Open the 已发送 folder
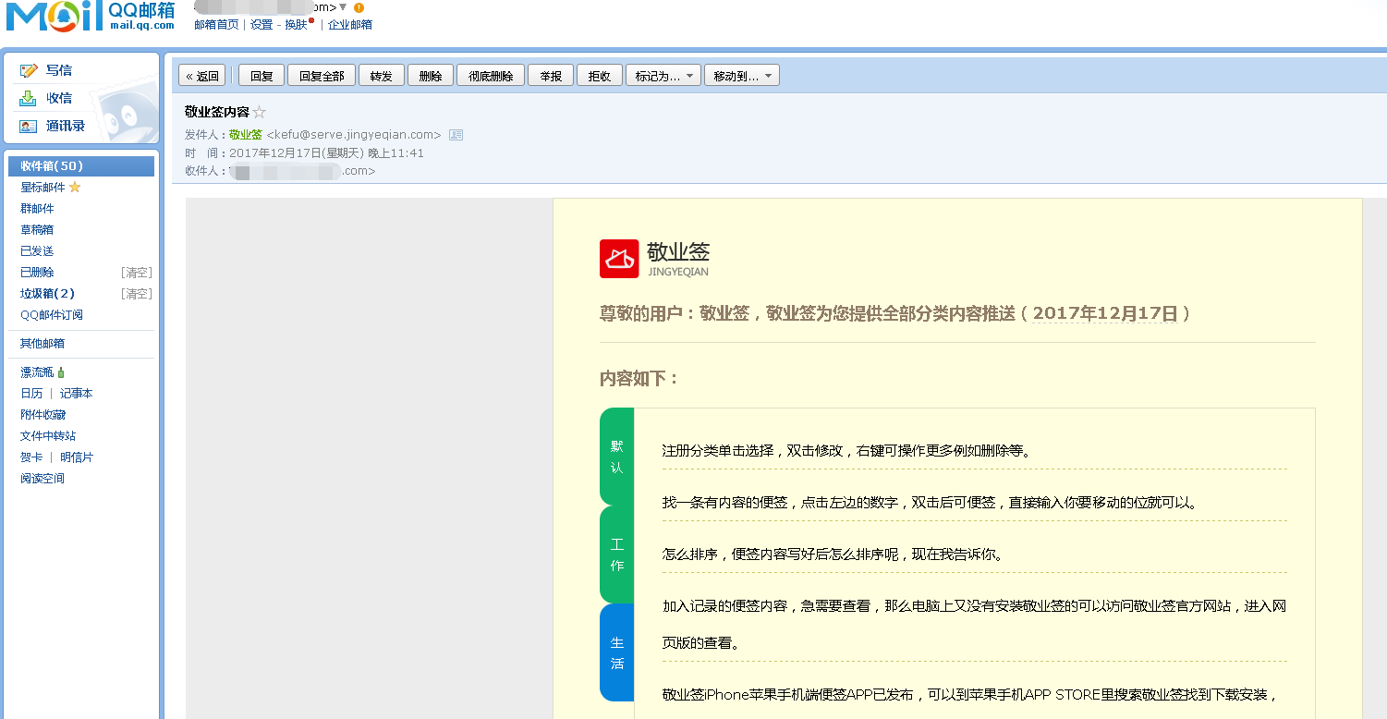 (37, 251)
